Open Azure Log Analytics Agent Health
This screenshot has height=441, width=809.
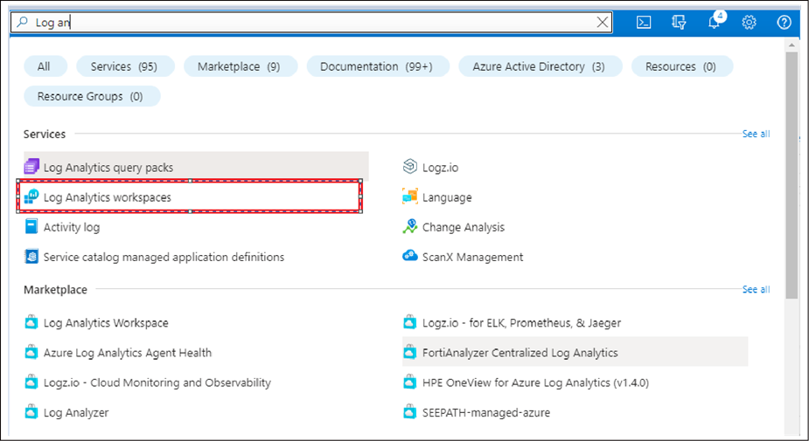128,353
